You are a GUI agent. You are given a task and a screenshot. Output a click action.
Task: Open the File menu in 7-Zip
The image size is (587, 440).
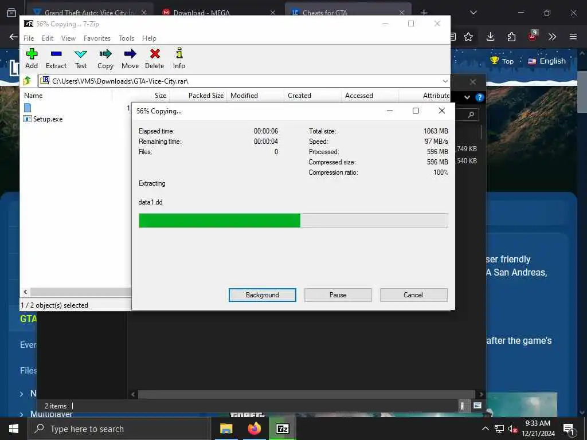coord(29,38)
